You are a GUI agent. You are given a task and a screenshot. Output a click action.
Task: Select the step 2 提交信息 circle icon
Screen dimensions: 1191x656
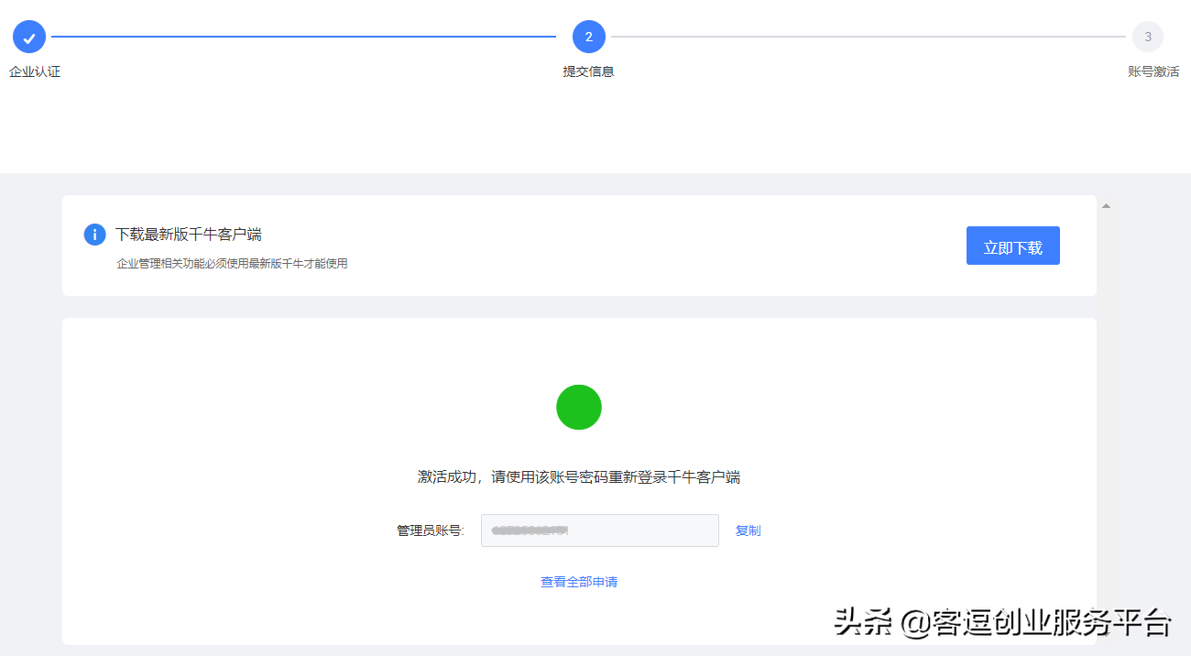(x=588, y=37)
